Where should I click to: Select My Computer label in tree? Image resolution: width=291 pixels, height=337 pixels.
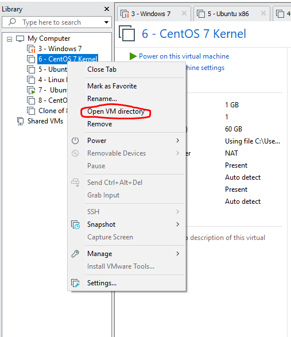tap(49, 38)
